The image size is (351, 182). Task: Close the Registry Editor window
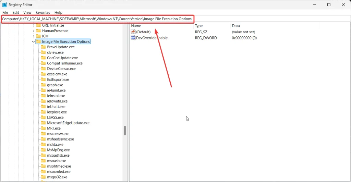click(x=343, y=5)
